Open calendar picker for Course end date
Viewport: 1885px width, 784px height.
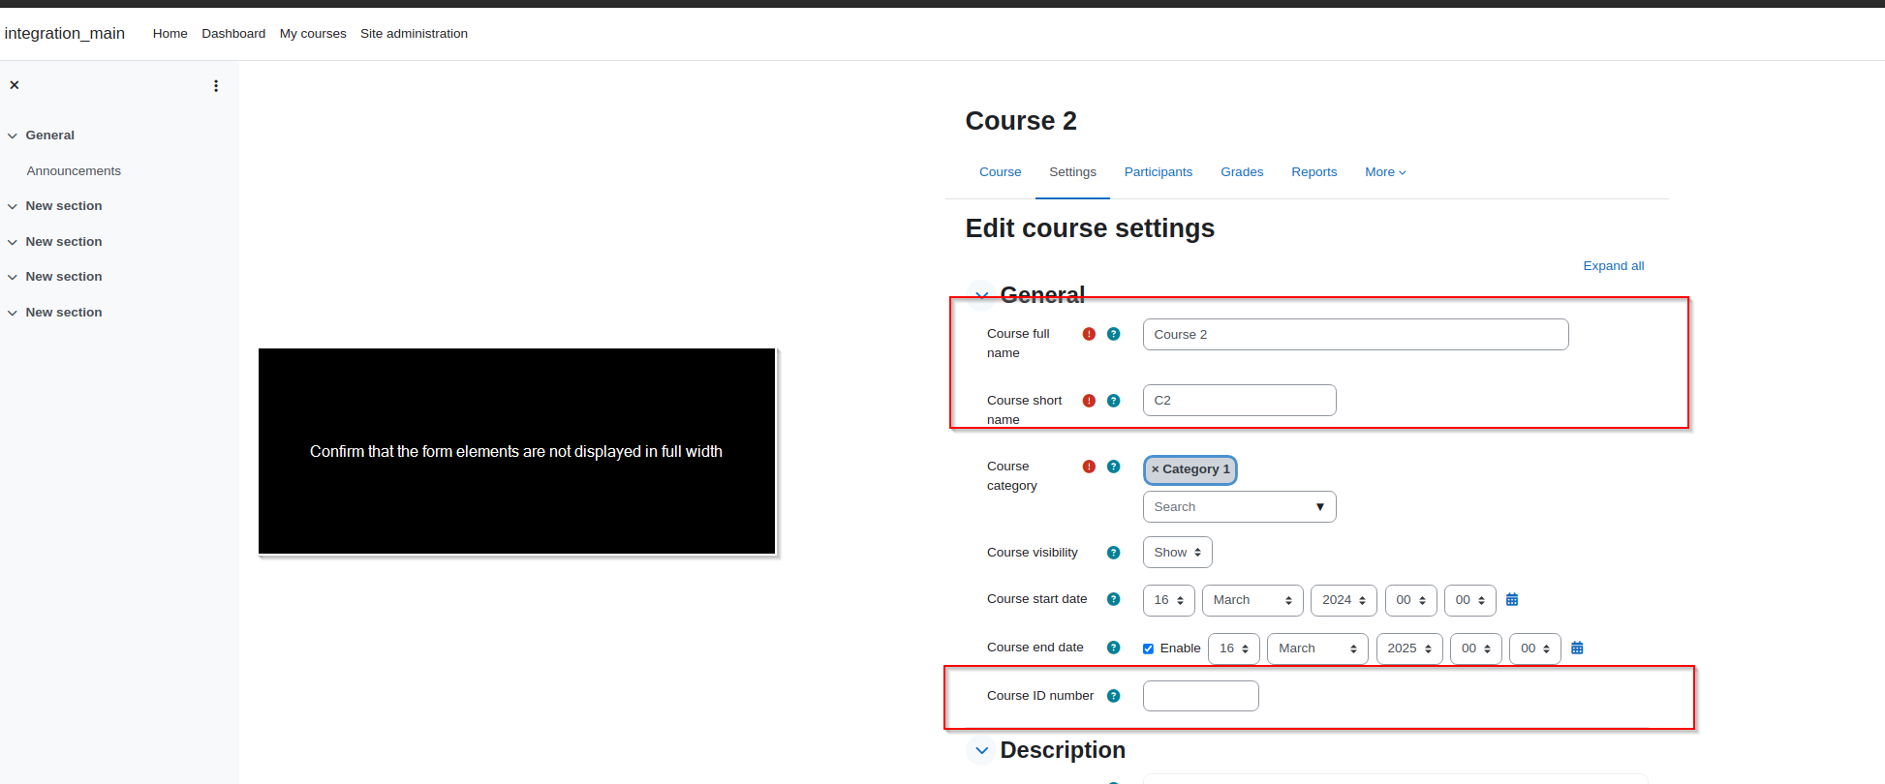(1577, 648)
